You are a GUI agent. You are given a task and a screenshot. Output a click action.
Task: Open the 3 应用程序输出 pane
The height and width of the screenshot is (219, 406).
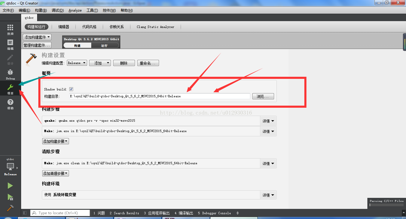tap(157, 213)
